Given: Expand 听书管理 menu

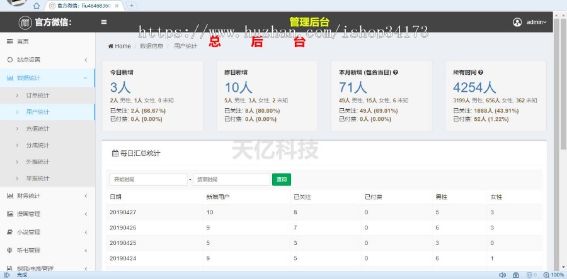Looking at the screenshot, I should click(x=47, y=250).
